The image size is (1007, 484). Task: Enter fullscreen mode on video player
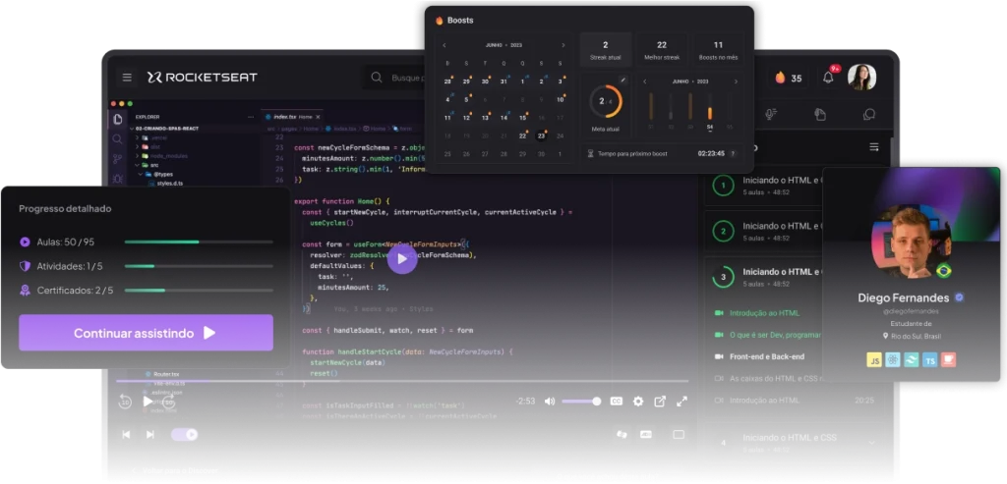coord(681,401)
